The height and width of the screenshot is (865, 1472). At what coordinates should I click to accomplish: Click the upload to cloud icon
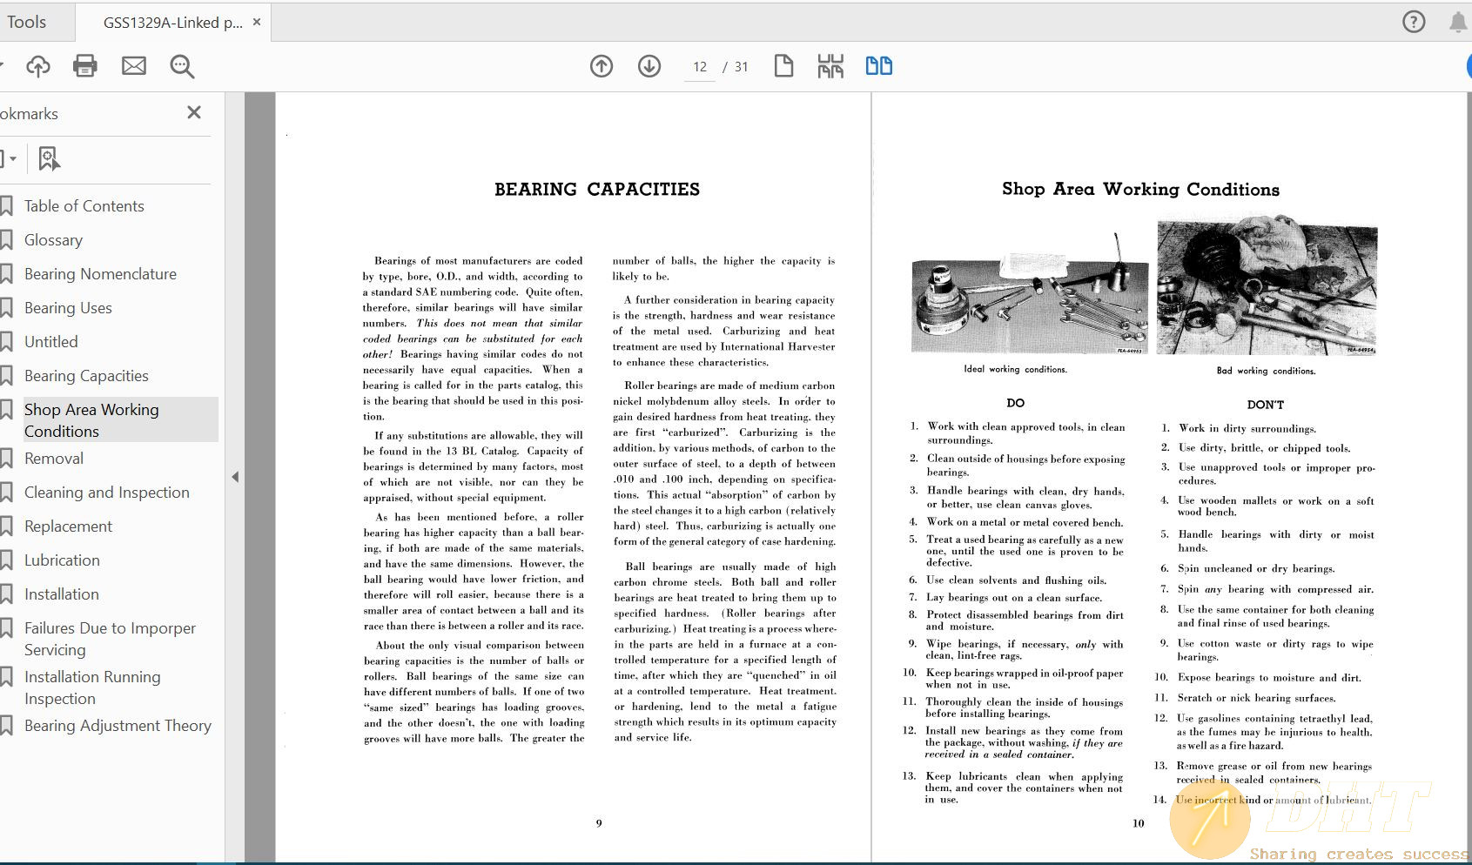pos(38,66)
